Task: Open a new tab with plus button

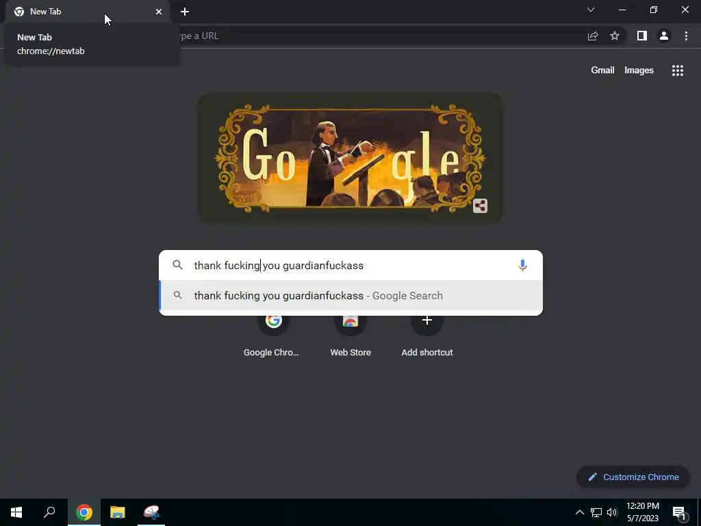Action: click(185, 12)
